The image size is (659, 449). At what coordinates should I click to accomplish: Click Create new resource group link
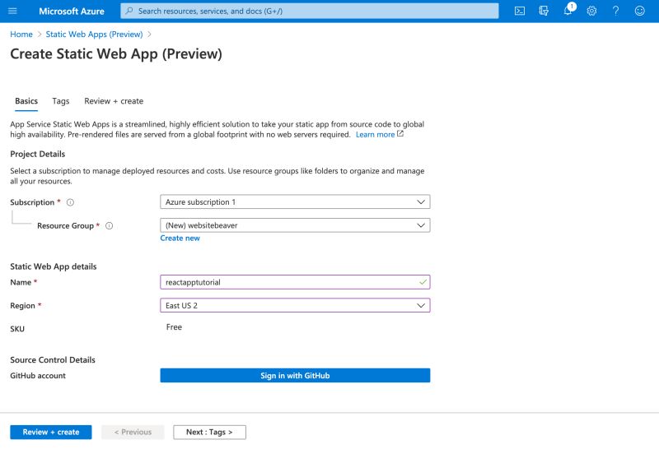point(180,238)
